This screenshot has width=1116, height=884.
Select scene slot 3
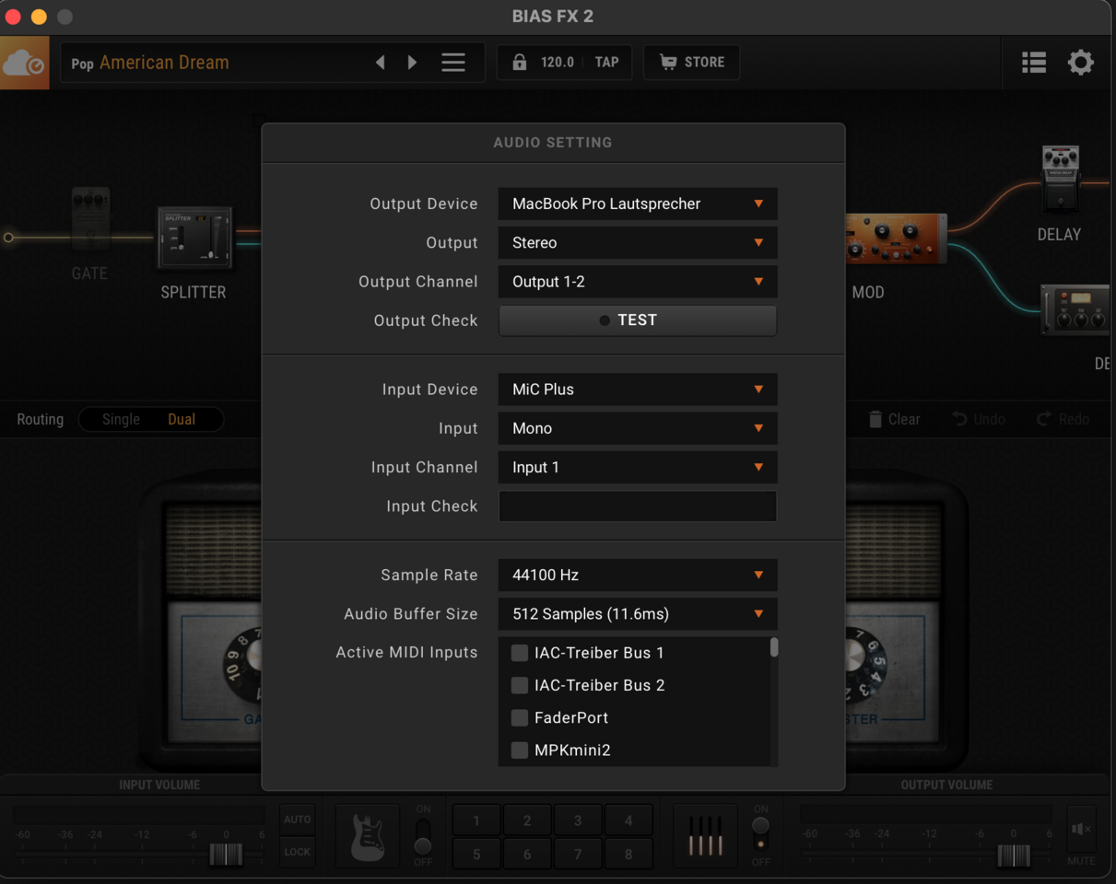coord(578,820)
